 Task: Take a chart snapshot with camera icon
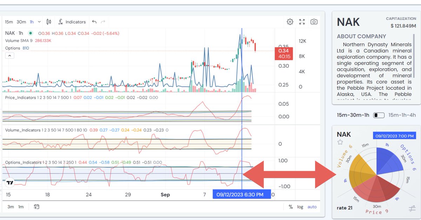point(314,22)
